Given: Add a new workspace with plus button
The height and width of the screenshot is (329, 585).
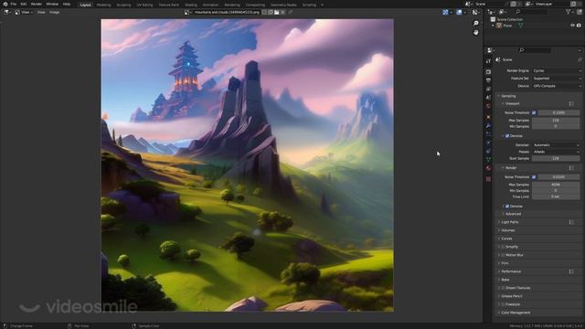Looking at the screenshot, I should pyautogui.click(x=323, y=5).
